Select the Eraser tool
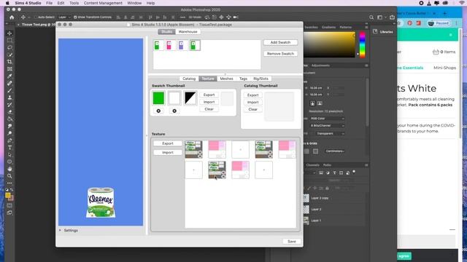 click(x=9, y=111)
